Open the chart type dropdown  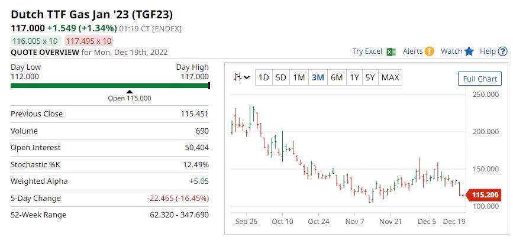(241, 77)
